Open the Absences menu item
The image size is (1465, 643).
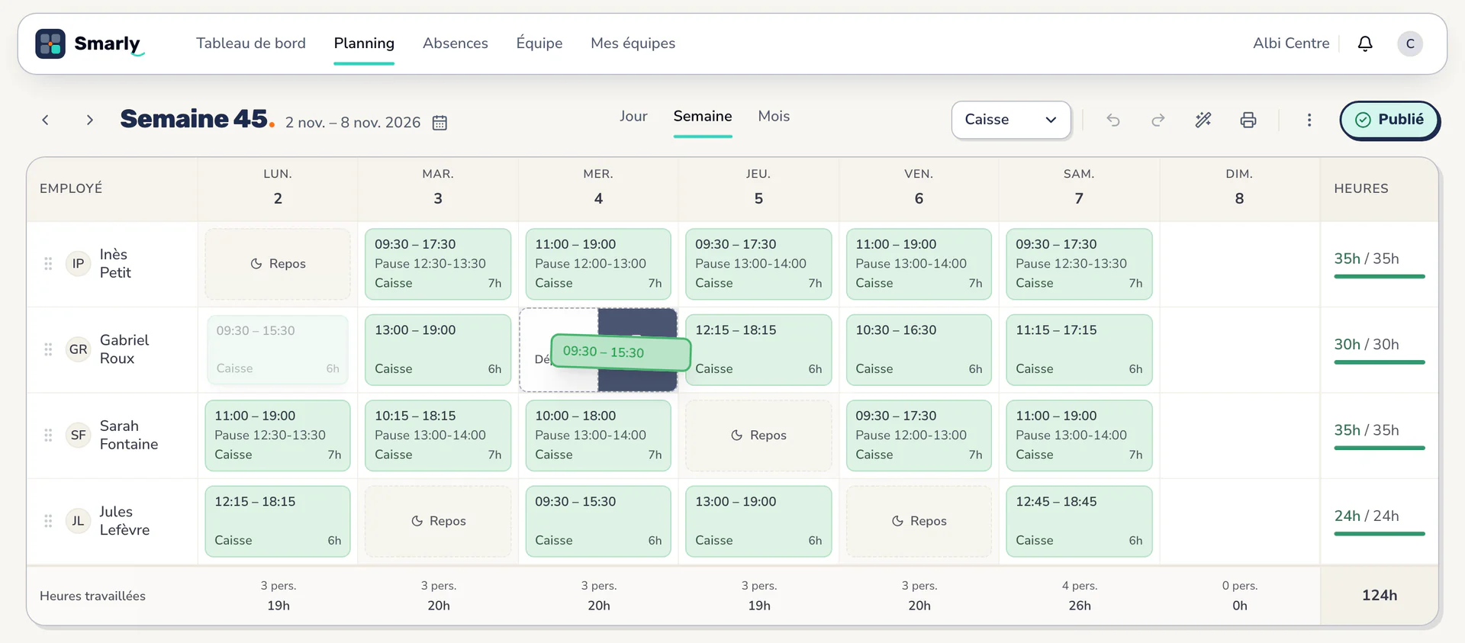click(x=456, y=43)
